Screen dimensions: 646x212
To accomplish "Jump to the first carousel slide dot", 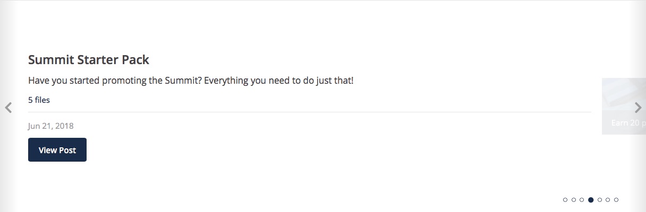I will click(x=565, y=200).
